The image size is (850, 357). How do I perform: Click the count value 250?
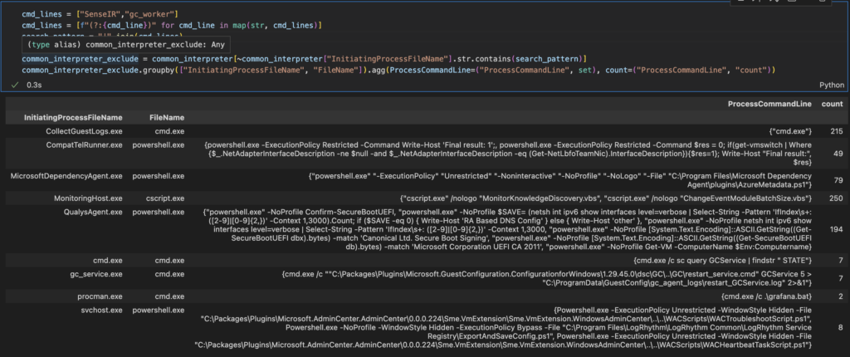pyautogui.click(x=837, y=198)
